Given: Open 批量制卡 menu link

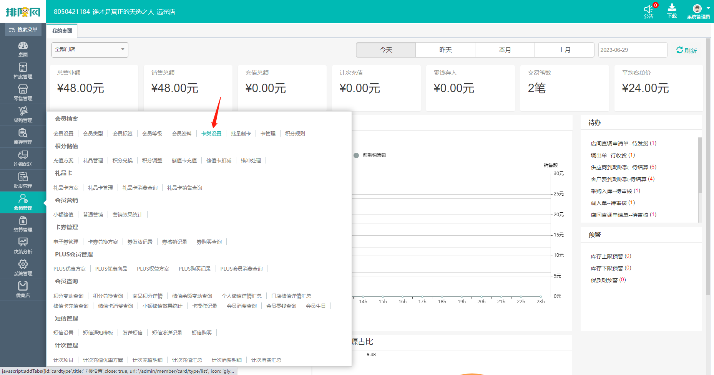Looking at the screenshot, I should (x=241, y=134).
